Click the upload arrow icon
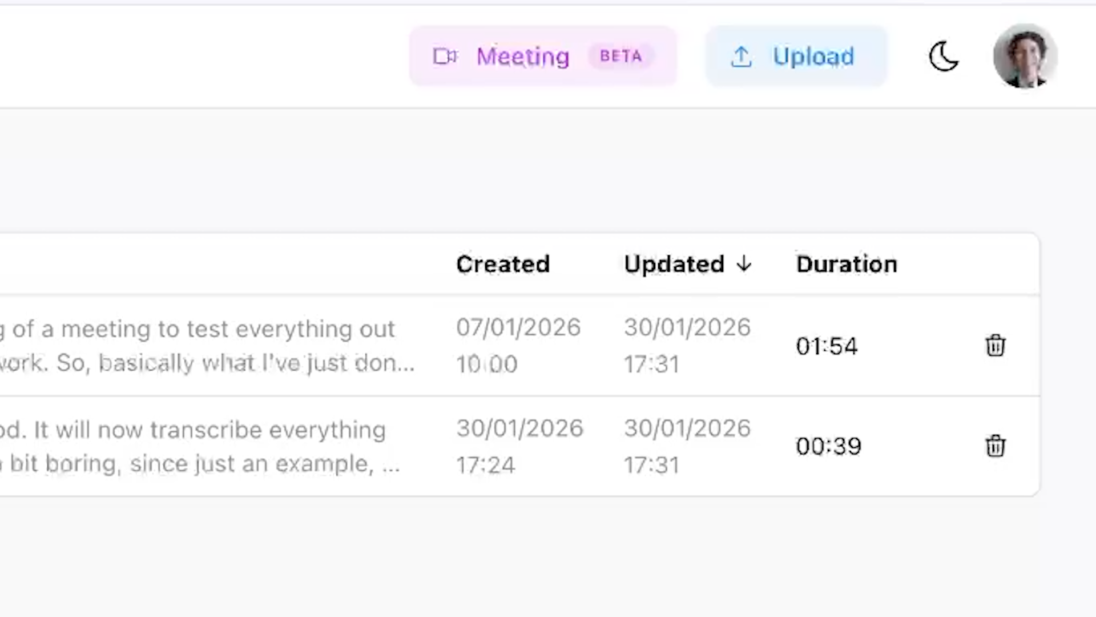The image size is (1096, 617). point(741,57)
